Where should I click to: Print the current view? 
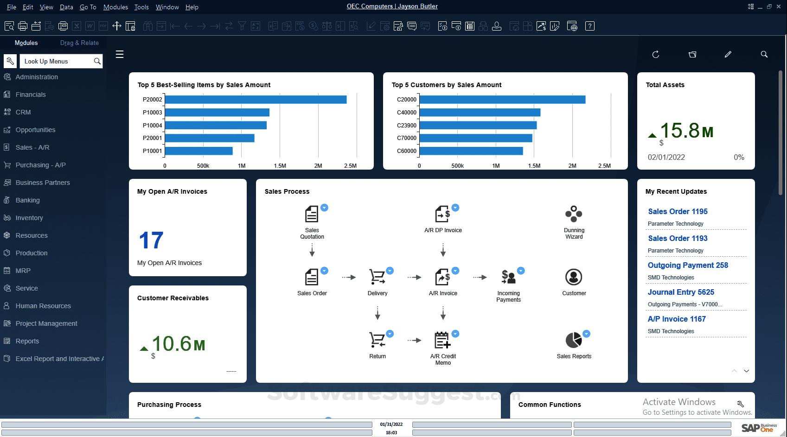(x=22, y=26)
